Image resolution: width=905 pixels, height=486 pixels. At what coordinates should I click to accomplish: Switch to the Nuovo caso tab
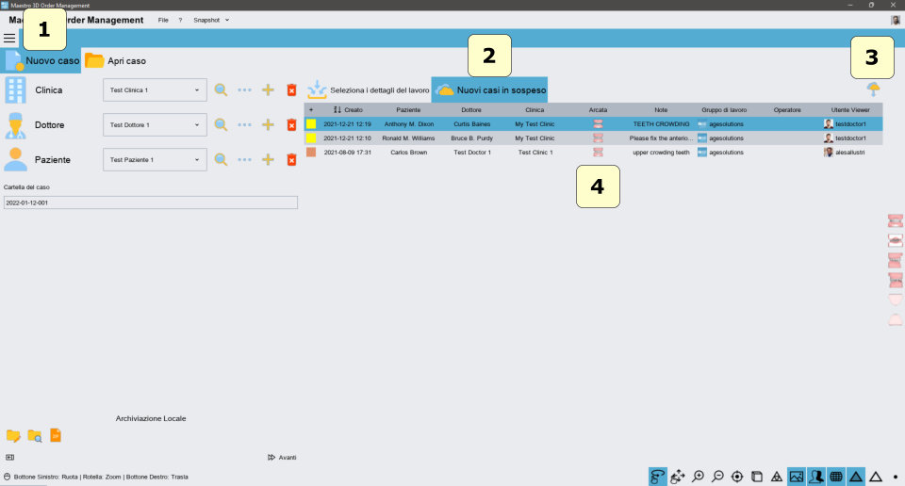click(x=41, y=60)
